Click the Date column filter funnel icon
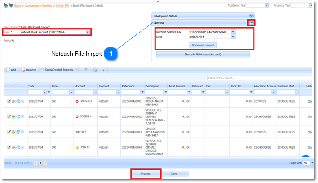318x183 pixels. [x=49, y=92]
